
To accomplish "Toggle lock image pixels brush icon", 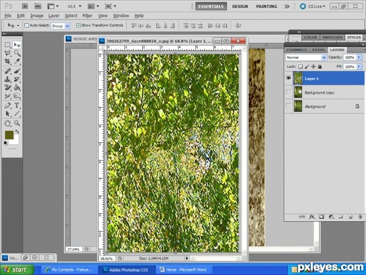I will coord(307,67).
